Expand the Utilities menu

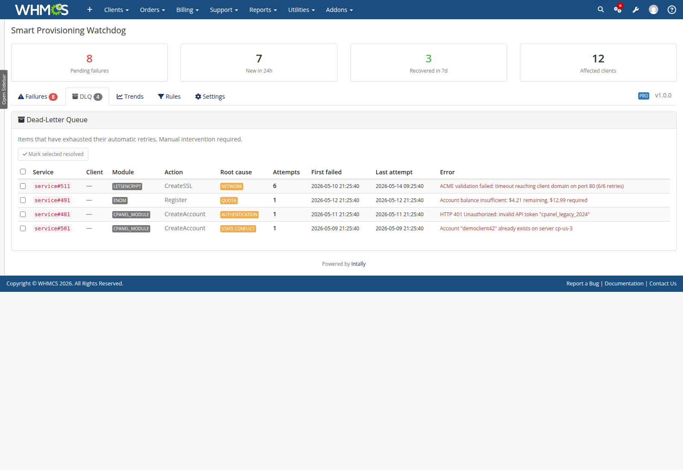click(x=301, y=10)
